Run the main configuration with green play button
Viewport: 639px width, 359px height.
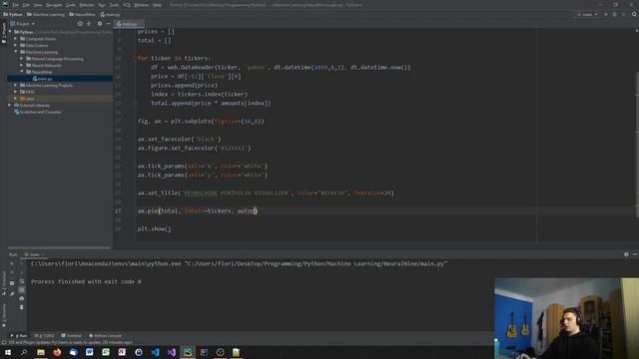(606, 14)
